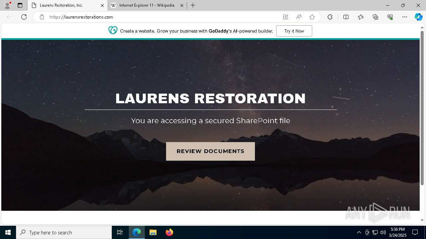This screenshot has width=426, height=239.
Task: Open the volume tray icon
Action: tap(383, 232)
